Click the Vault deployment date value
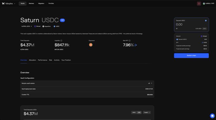This screenshot has width=216, height=120. click(x=149, y=89)
